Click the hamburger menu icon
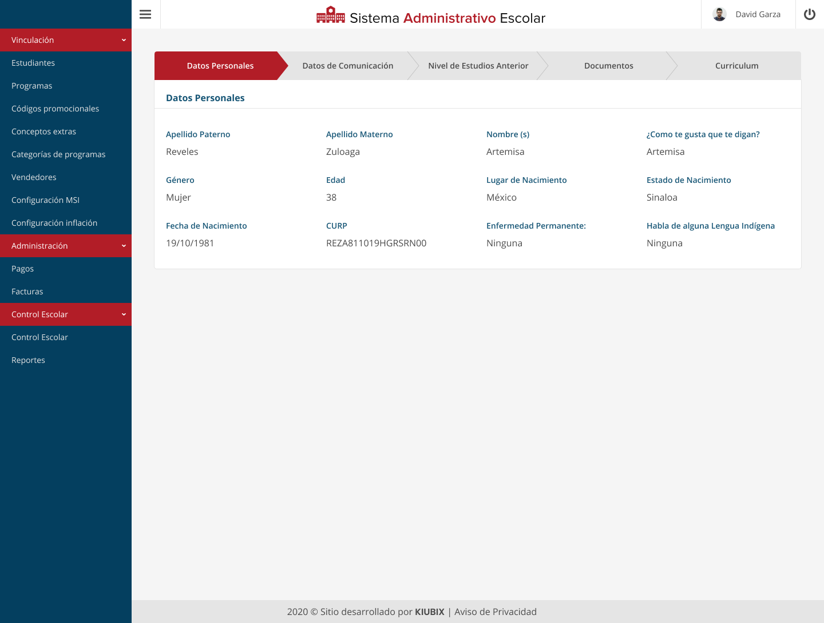Screen dimensions: 824x623 tap(145, 14)
